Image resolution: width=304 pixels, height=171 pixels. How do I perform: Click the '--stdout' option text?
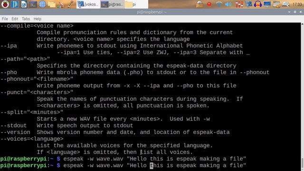tap(13, 125)
